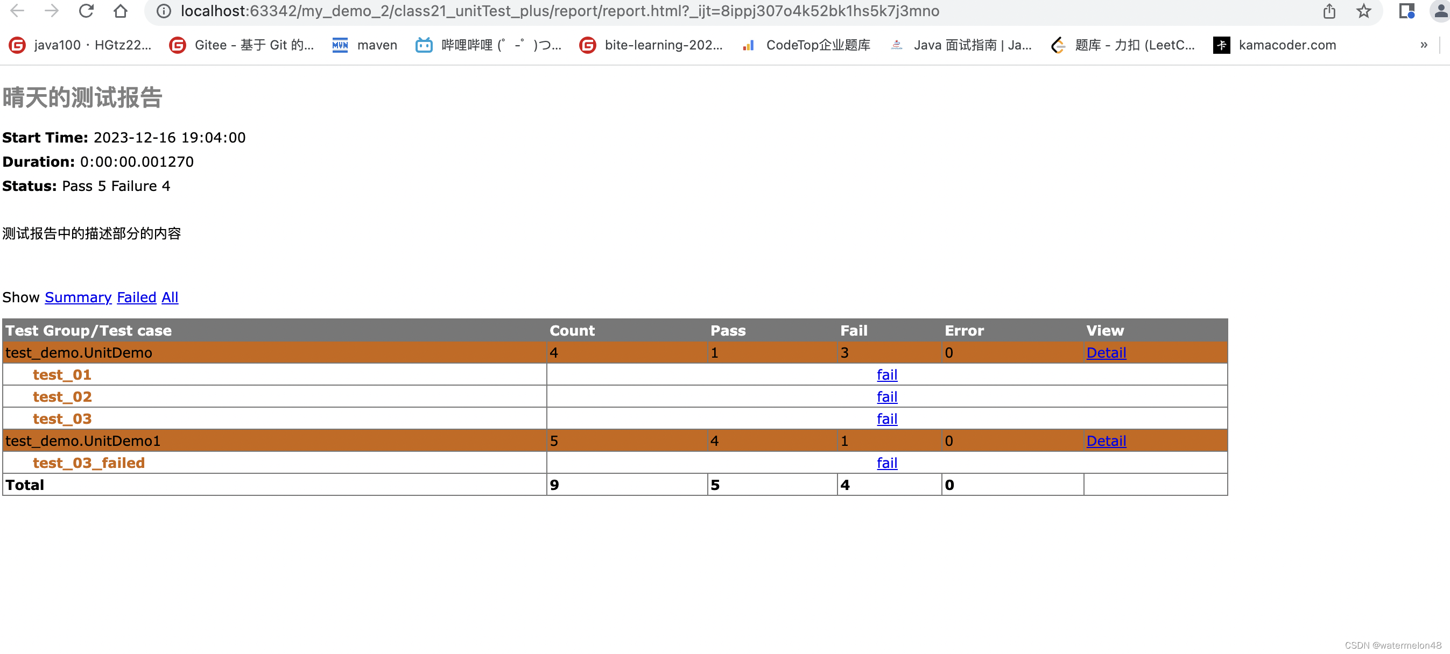Open the side panel icon
Viewport: 1450px width, 654px height.
(x=1406, y=11)
